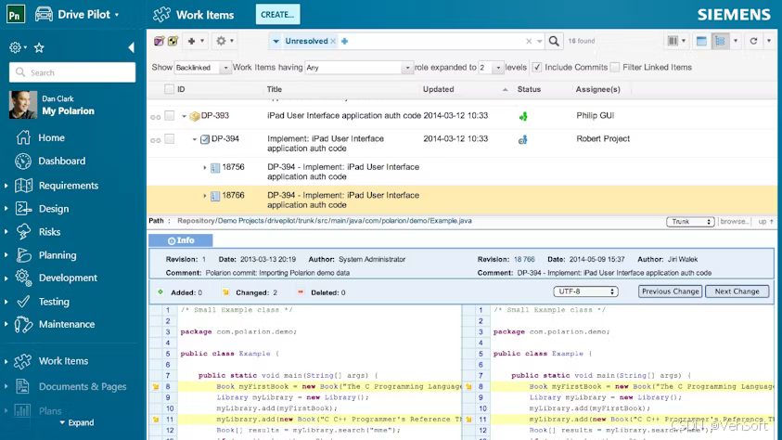Click the Next Change button
The image size is (782, 440).
pos(737,291)
